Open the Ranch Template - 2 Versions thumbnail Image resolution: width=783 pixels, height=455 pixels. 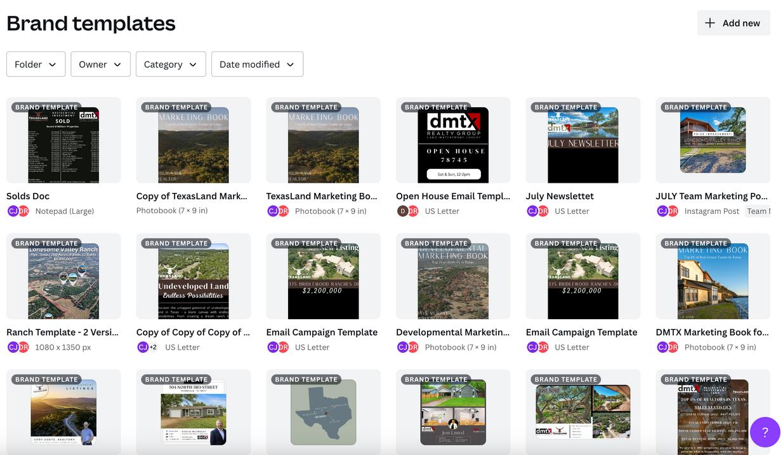click(63, 276)
